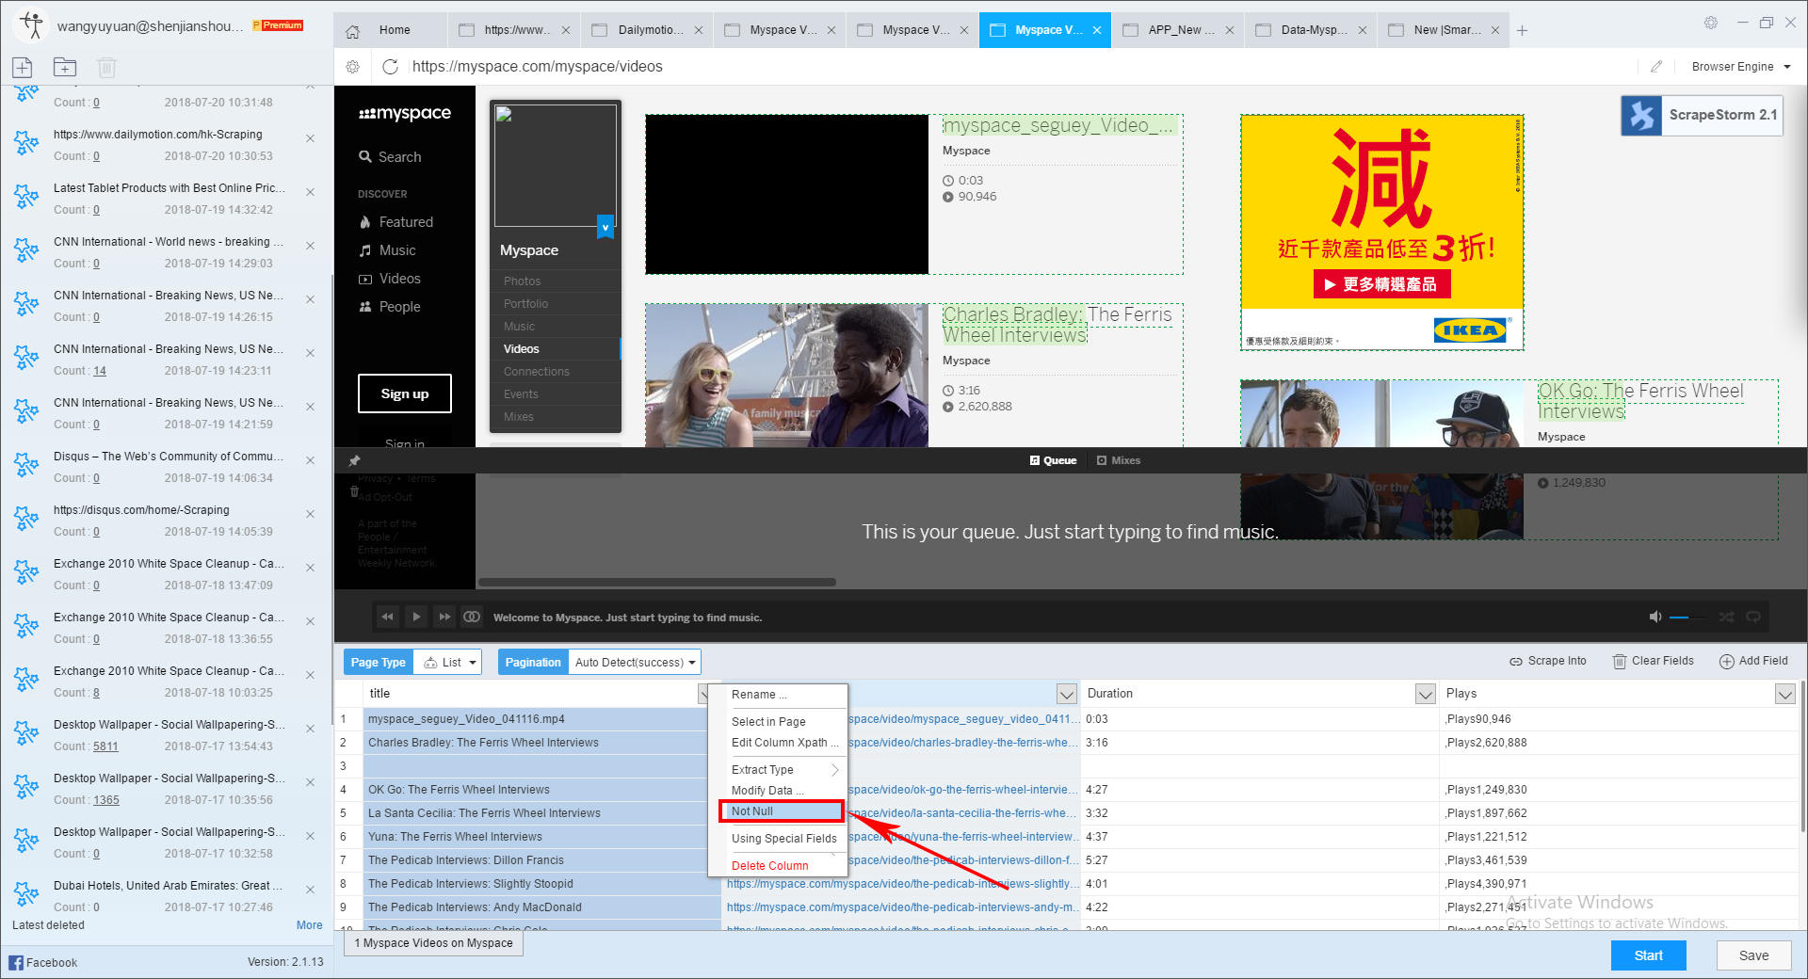Open the Data-Mysp tab
The image size is (1808, 979).
click(x=1310, y=30)
